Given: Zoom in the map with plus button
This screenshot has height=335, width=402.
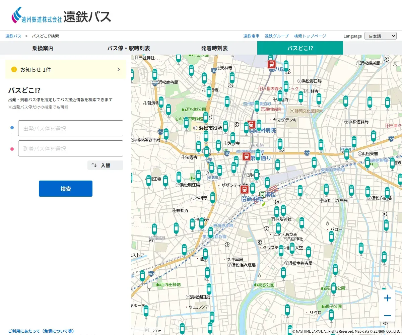Looking at the screenshot, I should point(387,298).
